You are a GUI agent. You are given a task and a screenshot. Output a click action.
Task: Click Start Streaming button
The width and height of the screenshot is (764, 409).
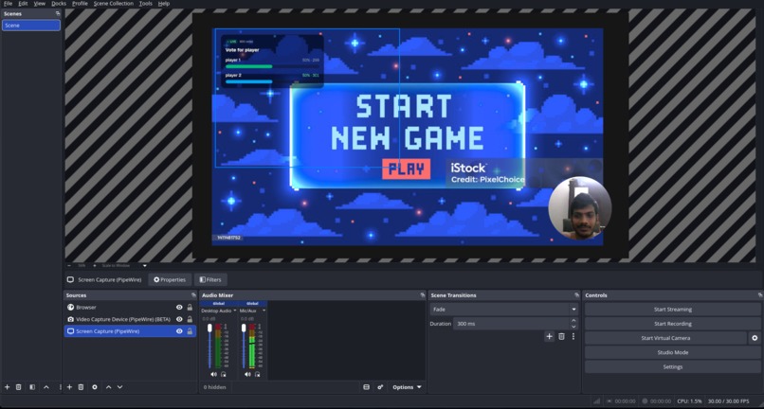672,310
